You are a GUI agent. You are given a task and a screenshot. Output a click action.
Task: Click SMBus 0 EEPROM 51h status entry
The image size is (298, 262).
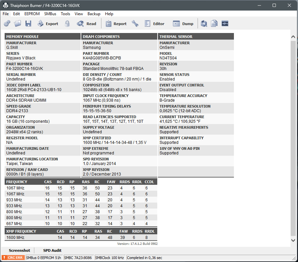point(44,258)
